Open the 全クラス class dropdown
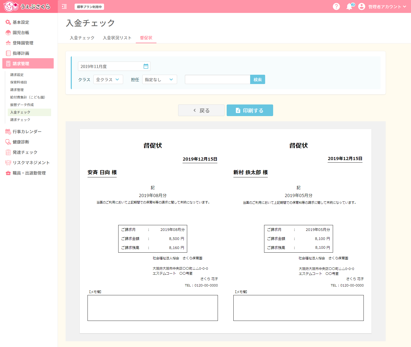 click(108, 79)
